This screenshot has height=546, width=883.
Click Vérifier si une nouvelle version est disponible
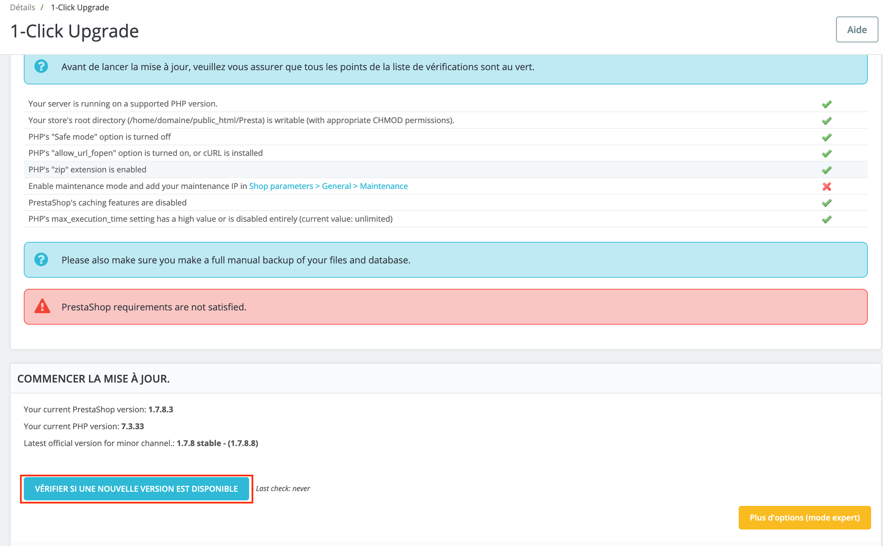[x=136, y=488]
